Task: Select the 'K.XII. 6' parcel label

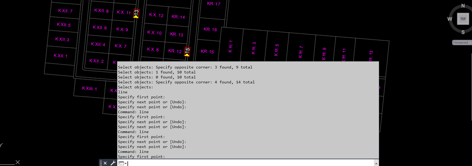Action: click(100, 27)
